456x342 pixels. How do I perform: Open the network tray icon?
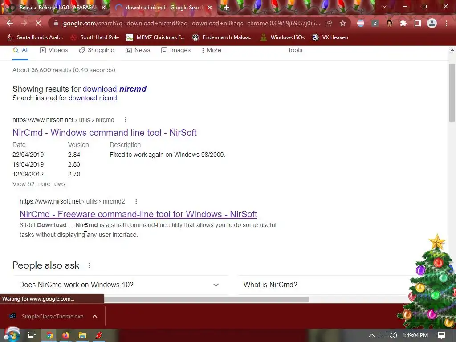point(383,335)
